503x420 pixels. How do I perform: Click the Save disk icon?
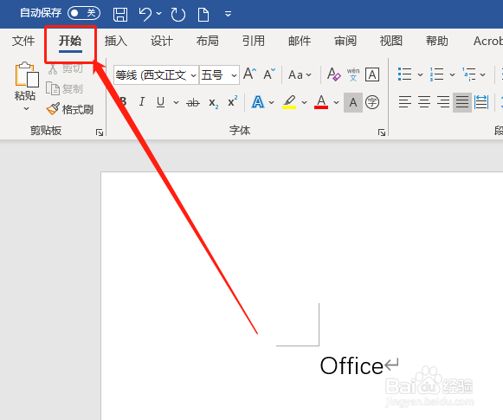click(120, 14)
